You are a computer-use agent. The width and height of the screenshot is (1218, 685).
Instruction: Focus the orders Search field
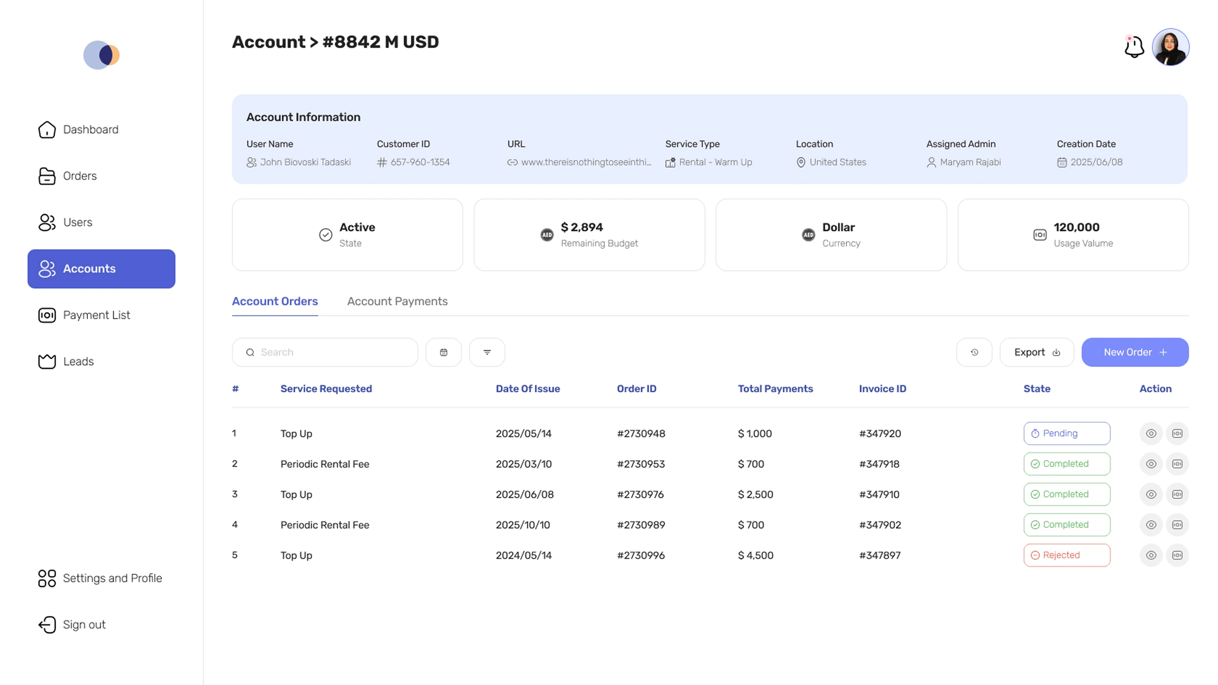[325, 352]
